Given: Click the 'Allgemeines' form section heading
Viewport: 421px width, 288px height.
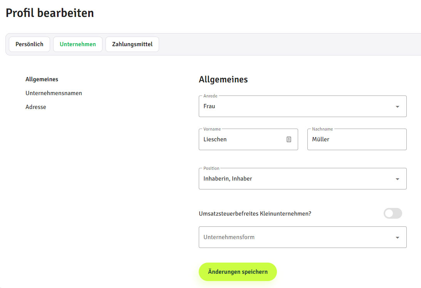Looking at the screenshot, I should point(223,80).
